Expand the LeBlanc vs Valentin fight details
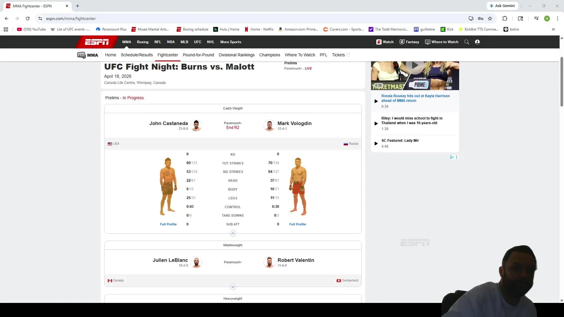The height and width of the screenshot is (317, 564). pos(233,287)
